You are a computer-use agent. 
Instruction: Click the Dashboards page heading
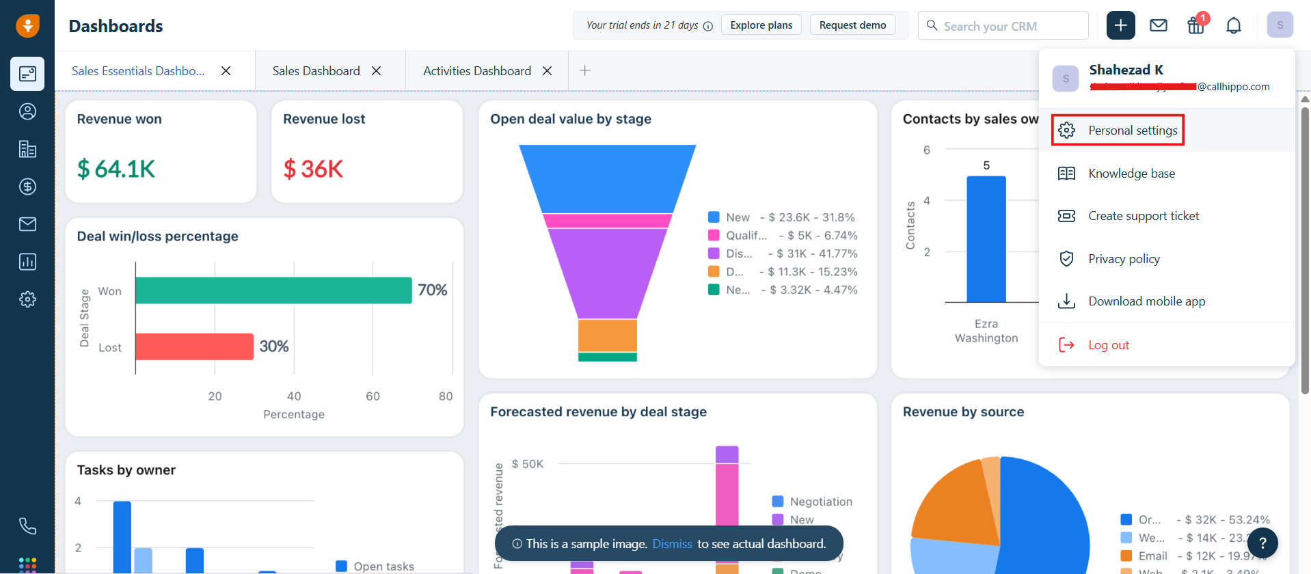point(116,26)
